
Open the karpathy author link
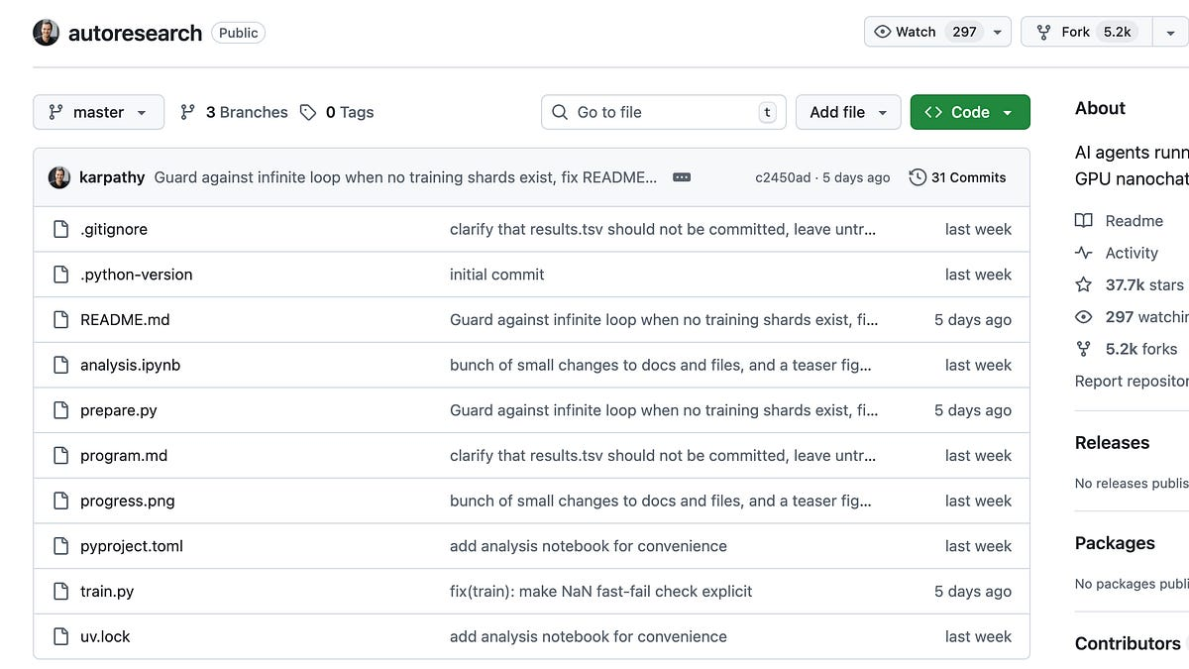(112, 177)
